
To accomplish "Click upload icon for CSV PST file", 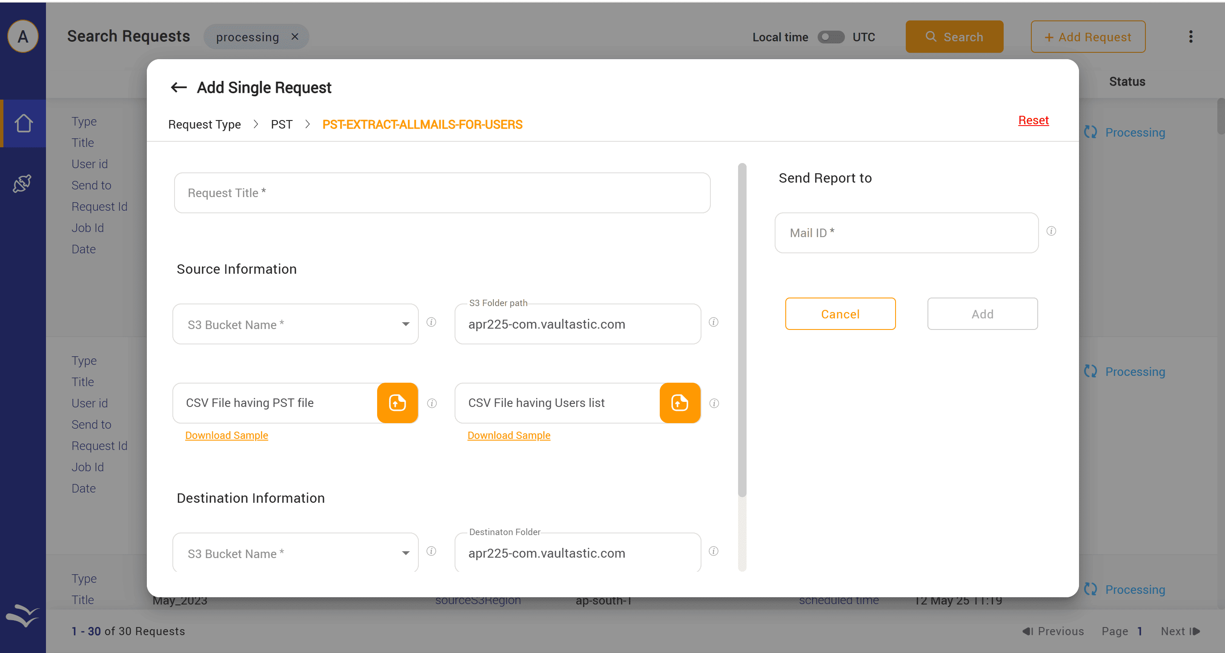I will tap(397, 403).
